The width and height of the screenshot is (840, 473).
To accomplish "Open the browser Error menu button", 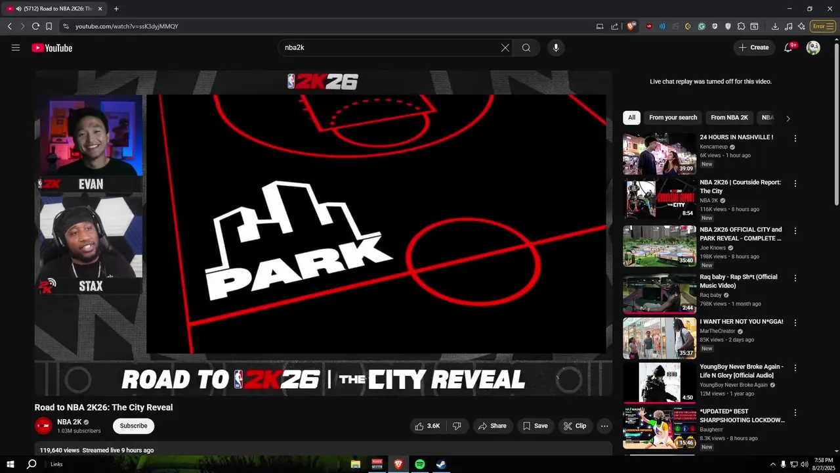I will pos(822,26).
